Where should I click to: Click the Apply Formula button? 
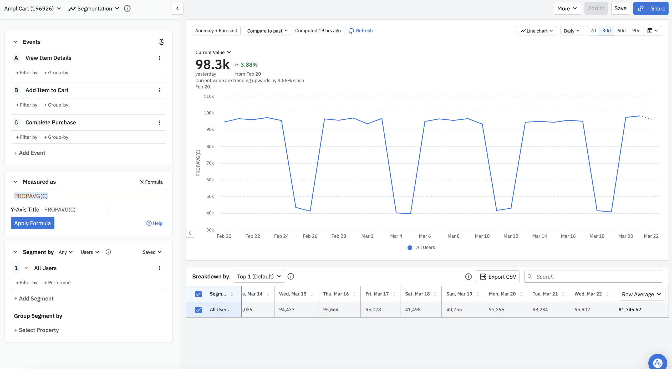point(33,223)
